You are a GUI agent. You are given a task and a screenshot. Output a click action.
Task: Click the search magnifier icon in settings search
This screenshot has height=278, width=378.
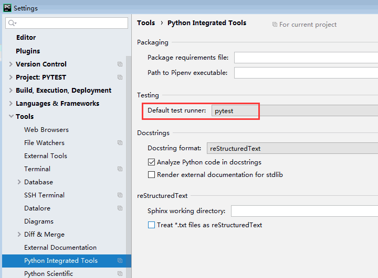point(12,23)
